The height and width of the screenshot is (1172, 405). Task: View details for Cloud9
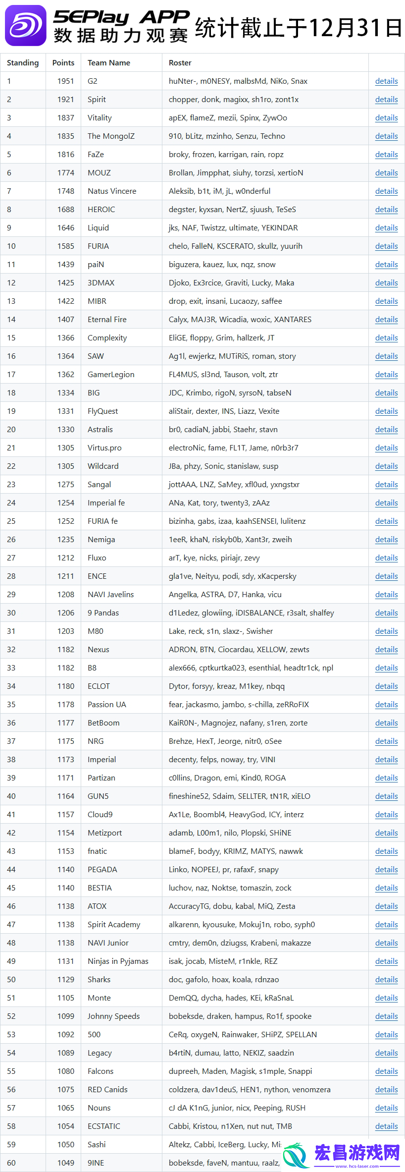click(386, 815)
